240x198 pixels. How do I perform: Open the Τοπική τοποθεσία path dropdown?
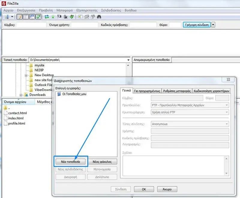point(128,60)
